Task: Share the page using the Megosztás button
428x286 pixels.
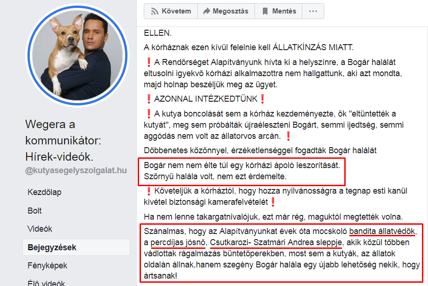Action: click(226, 11)
